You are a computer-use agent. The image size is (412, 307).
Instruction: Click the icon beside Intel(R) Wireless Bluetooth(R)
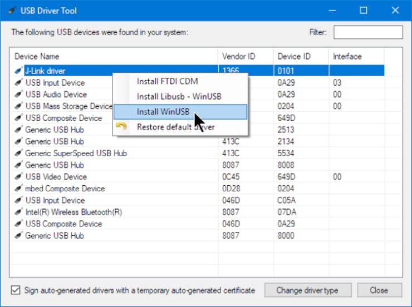(19, 212)
